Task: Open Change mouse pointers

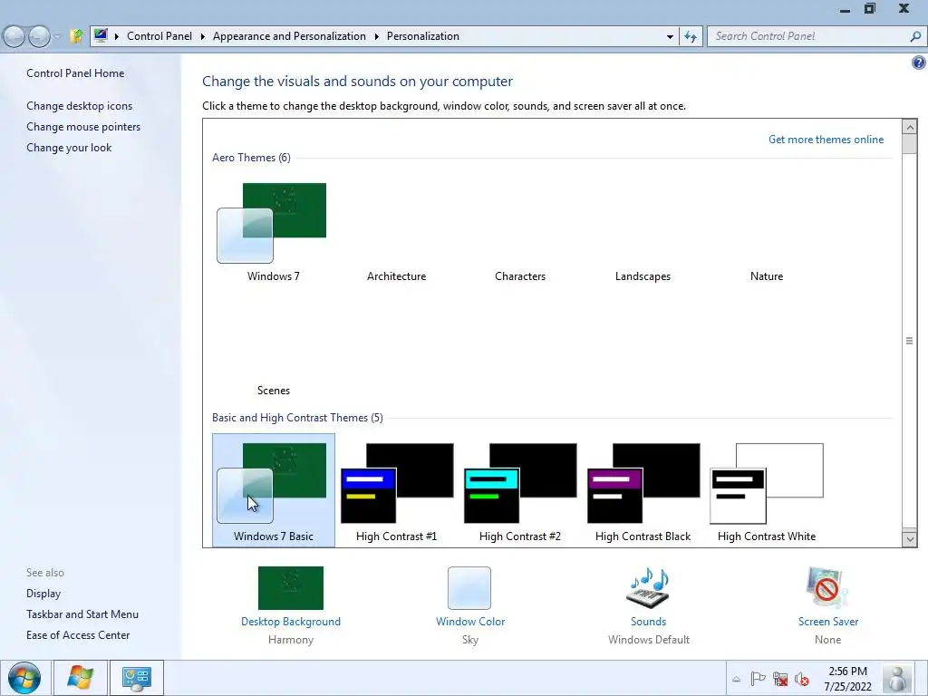Action: point(83,127)
